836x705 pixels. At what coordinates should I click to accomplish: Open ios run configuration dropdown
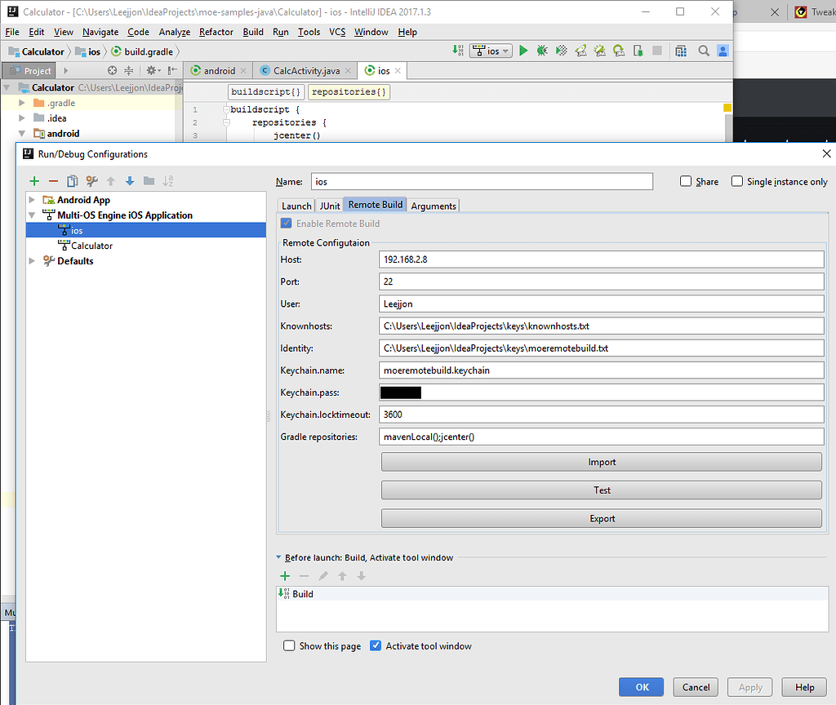[491, 51]
